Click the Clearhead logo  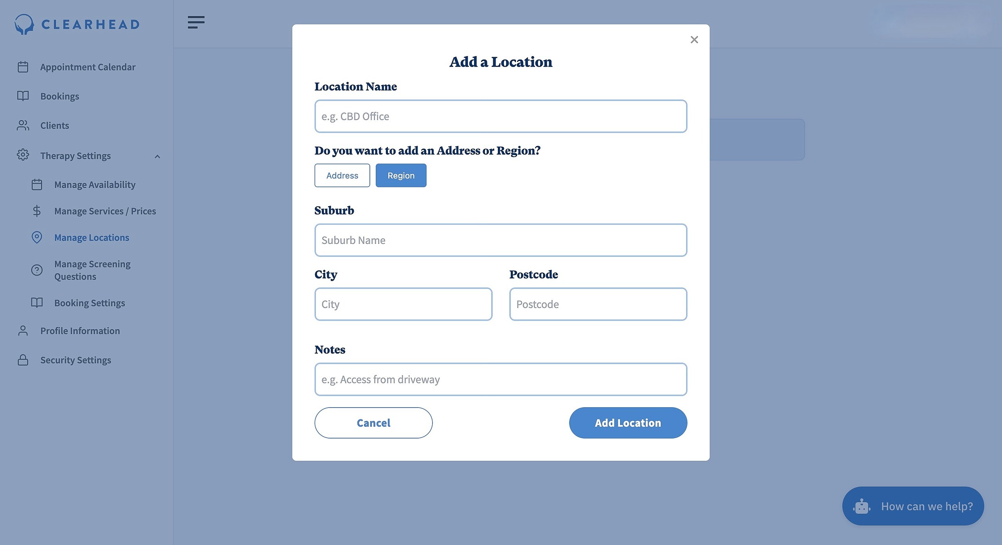pyautogui.click(x=77, y=24)
